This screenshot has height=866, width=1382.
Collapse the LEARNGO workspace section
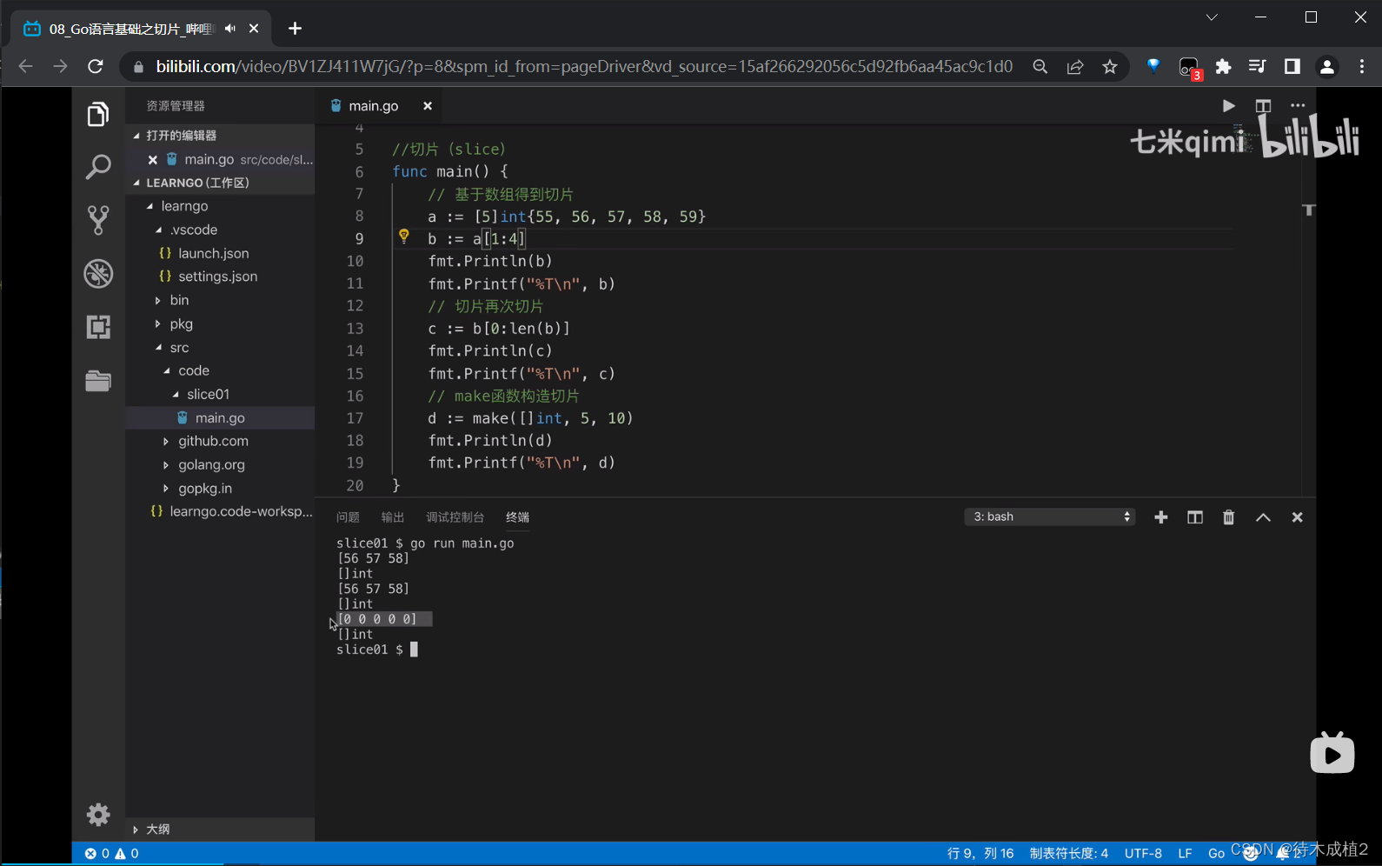click(136, 183)
